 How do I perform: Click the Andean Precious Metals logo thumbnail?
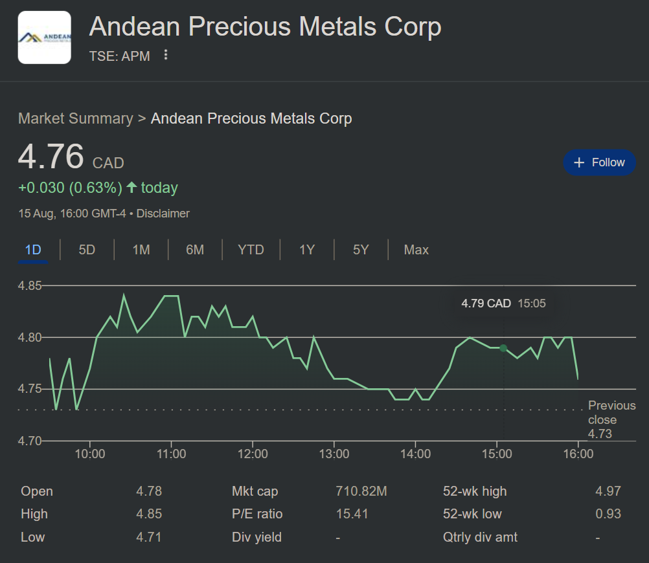pos(44,38)
